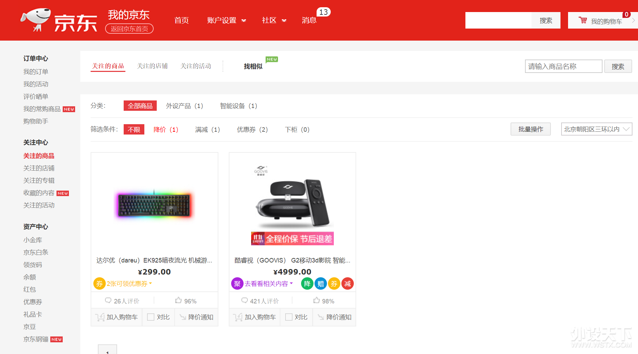This screenshot has width=638, height=354.
Task: Open 评价晒单 in sidebar
Action: pos(36,96)
